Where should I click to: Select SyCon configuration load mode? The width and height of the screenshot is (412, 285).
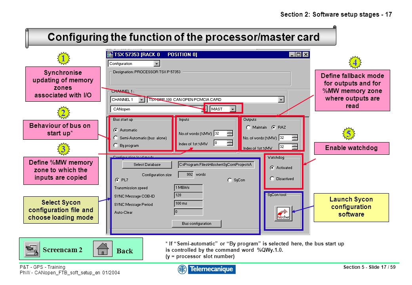[230, 180]
